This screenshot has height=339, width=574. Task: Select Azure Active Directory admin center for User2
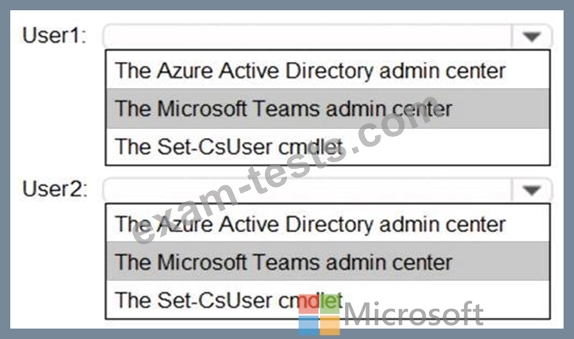327,224
